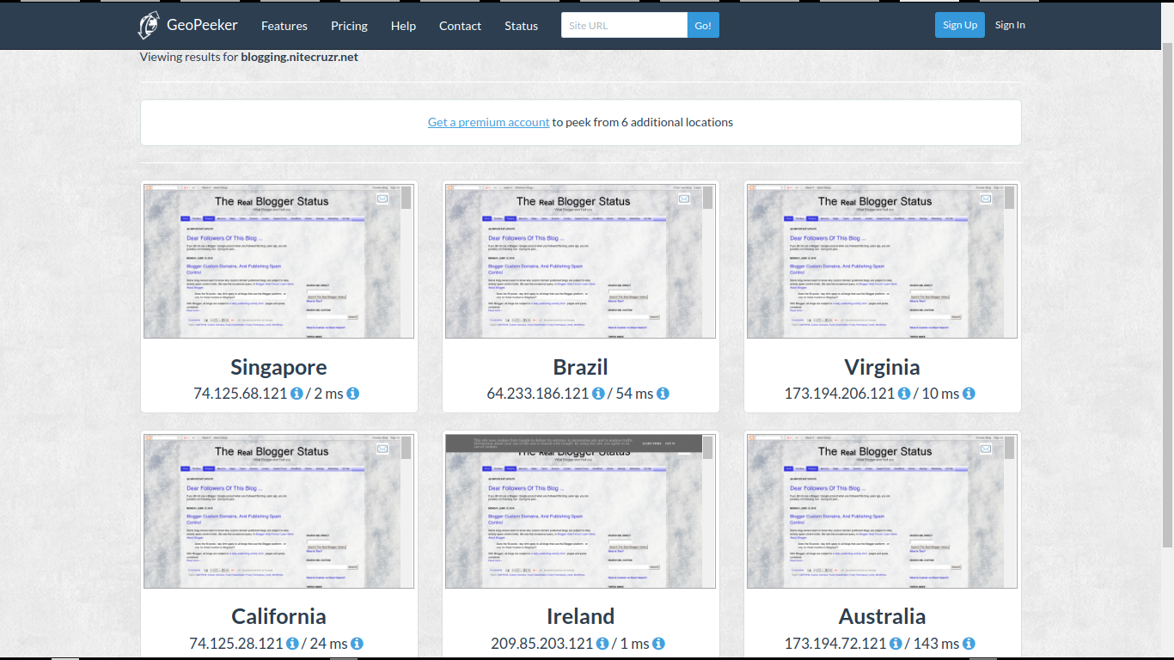
Task: Open the Australia screenshot thumbnail
Action: click(882, 510)
